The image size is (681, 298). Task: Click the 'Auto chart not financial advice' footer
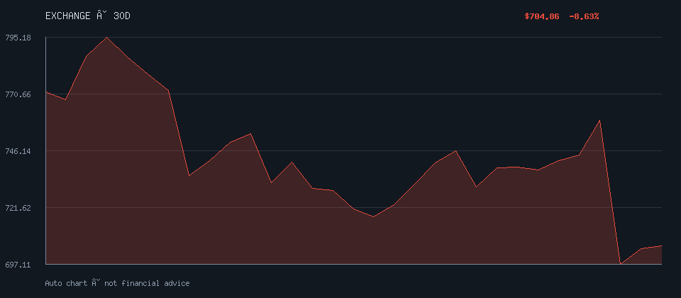(117, 283)
